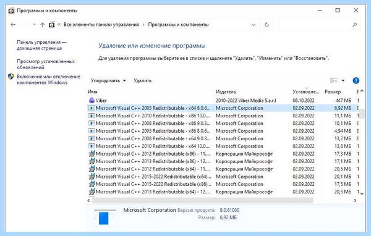The width and height of the screenshot is (371, 236).
Task: Select Visual C++ 2013 Redistributable (x86) row
Action: point(224,161)
